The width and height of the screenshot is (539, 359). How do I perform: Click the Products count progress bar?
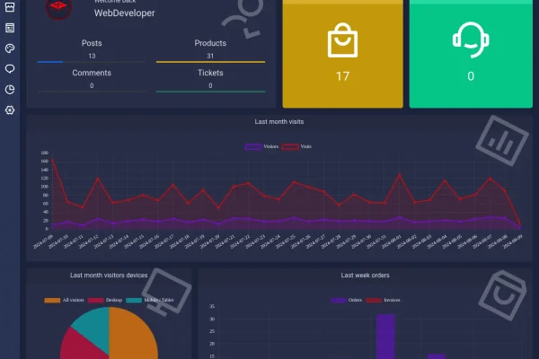[x=210, y=62]
